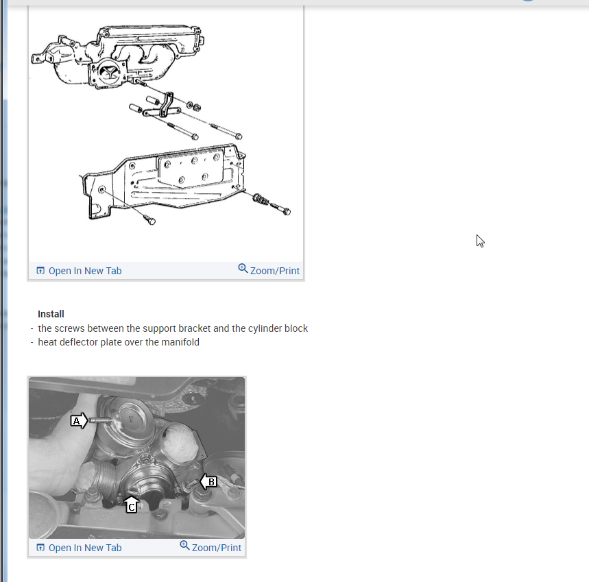The height and width of the screenshot is (582, 589).
Task: Click the magnifier icon below the manifold diagram
Action: tap(243, 269)
